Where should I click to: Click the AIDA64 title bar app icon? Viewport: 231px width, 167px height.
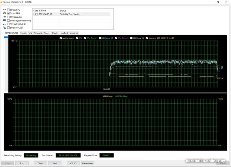click(x=1, y=2)
